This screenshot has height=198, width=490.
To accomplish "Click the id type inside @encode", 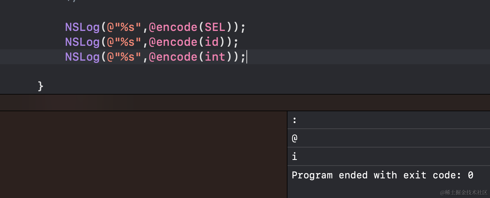I will [x=211, y=42].
